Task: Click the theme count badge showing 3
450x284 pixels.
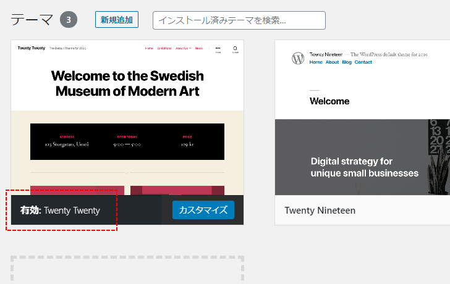Action: coord(69,20)
